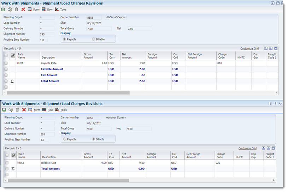Click the help question icon in lower window title
Image resolution: width=288 pixels, height=192 pixels.
coord(276,104)
